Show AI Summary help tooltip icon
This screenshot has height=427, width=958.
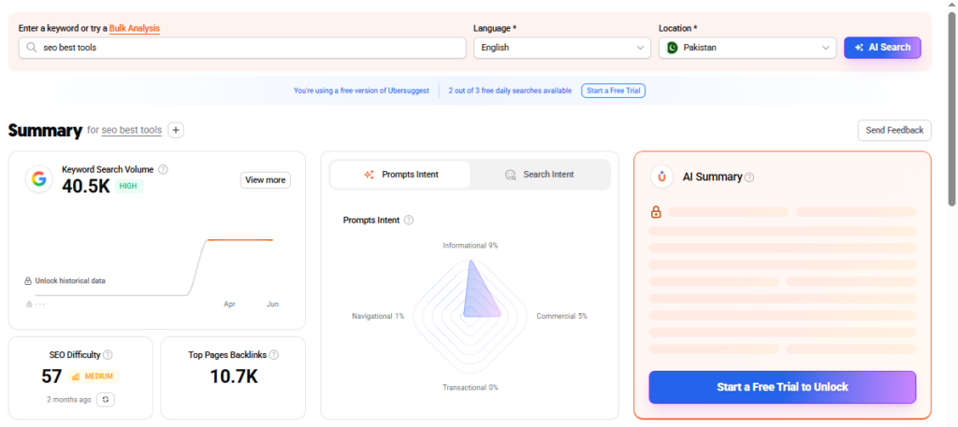(749, 178)
